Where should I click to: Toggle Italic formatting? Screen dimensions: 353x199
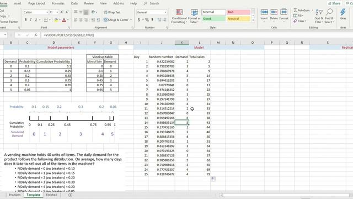31,20
